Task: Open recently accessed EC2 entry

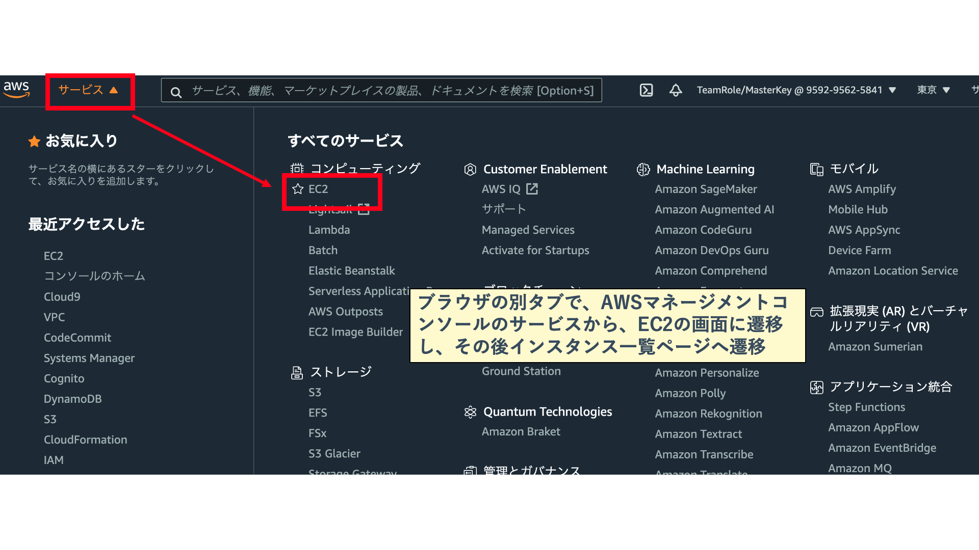Action: (54, 256)
